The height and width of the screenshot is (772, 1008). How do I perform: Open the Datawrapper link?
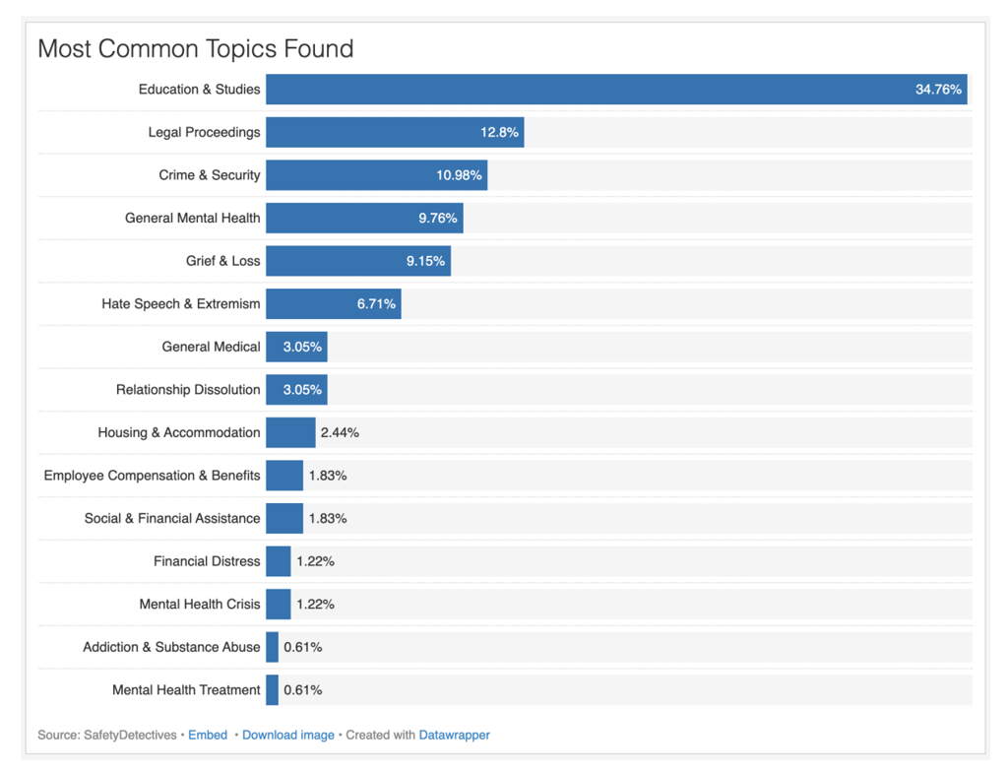[x=454, y=735]
